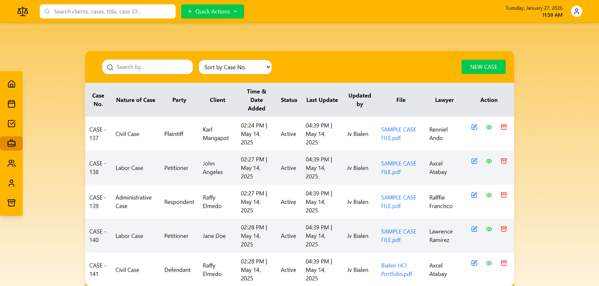599x286 pixels.
Task: Edit CASE - 137
Action: click(474, 127)
